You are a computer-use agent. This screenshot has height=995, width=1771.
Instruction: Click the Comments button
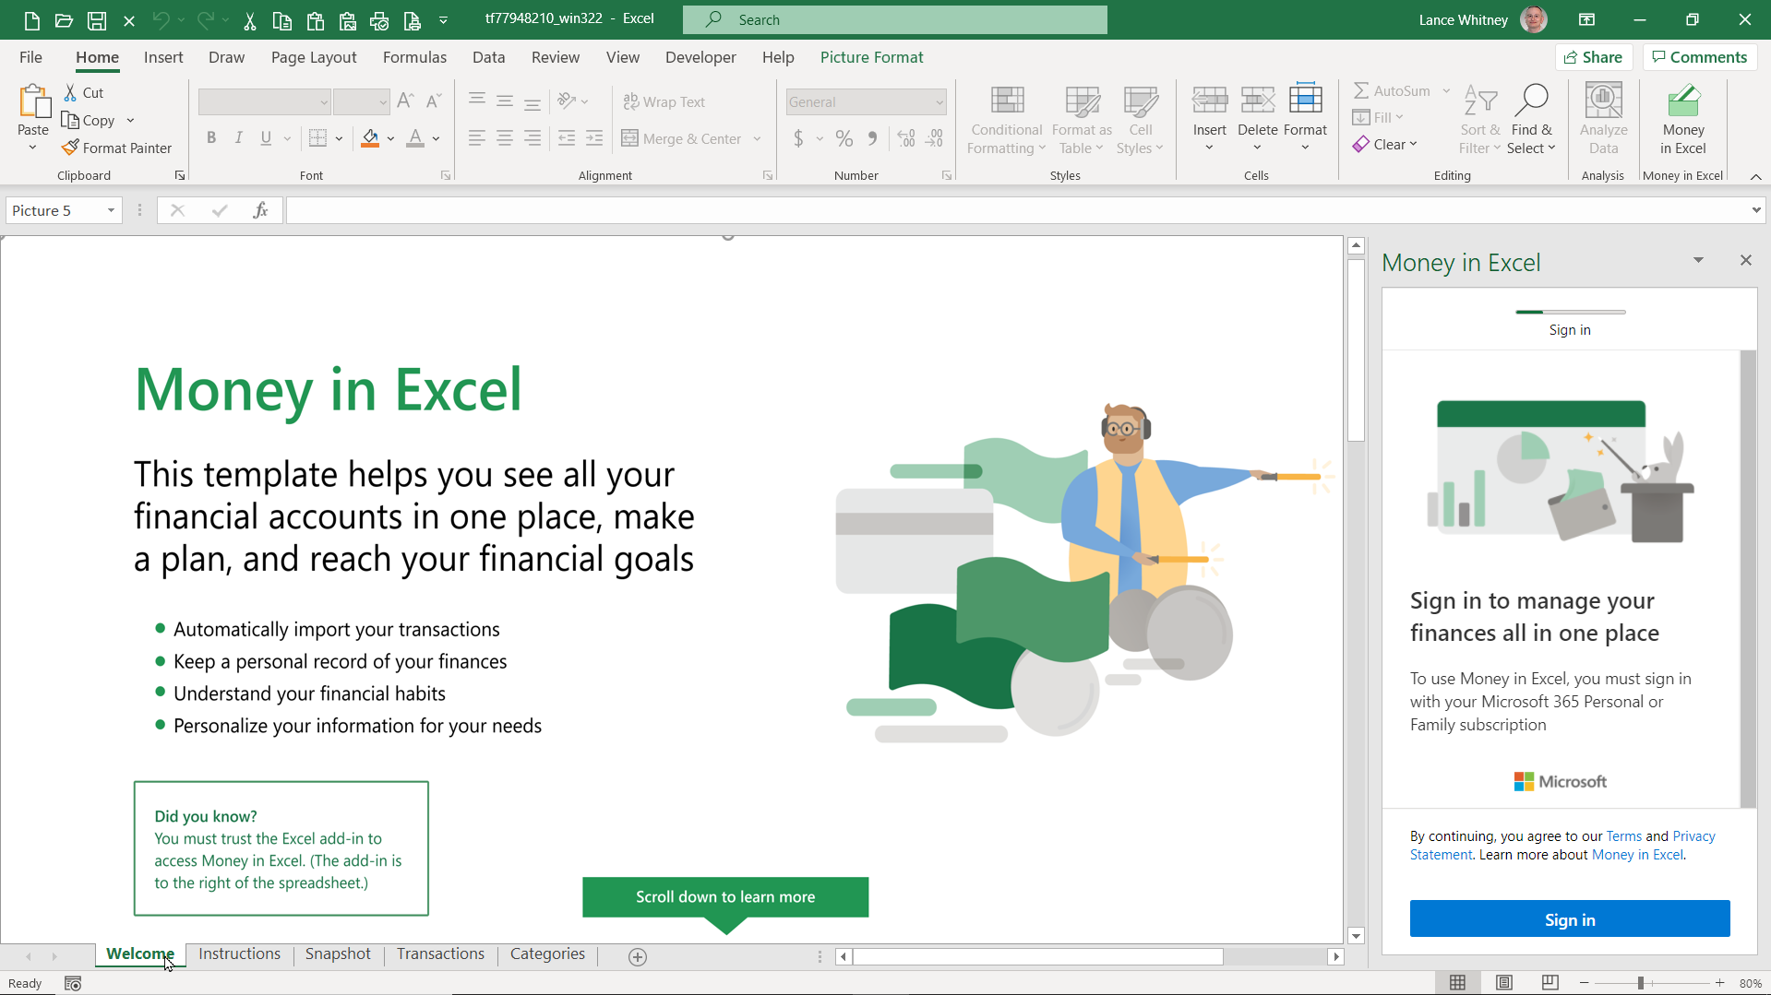point(1699,57)
